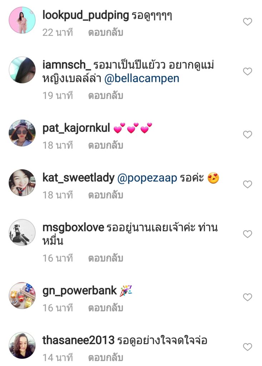Image resolution: width=262 pixels, height=366 pixels.
Task: Open the kat_sweetlady username
Action: (x=79, y=178)
